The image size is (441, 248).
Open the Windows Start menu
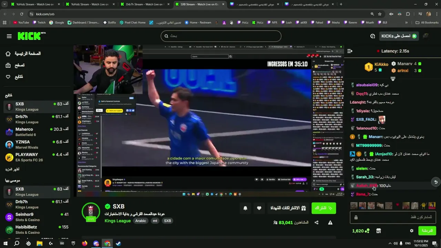tap(6, 244)
